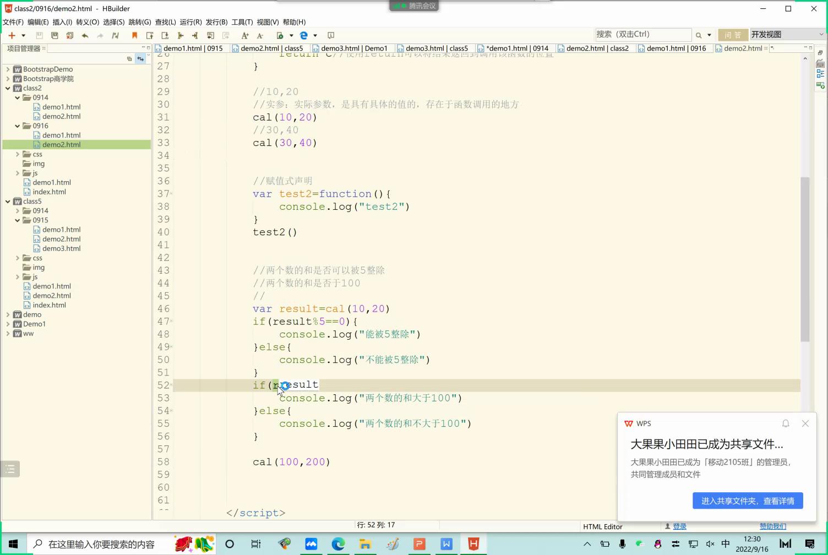Screen dimensions: 828x555
Task: Click the magnifier search icon
Action: 699,35
